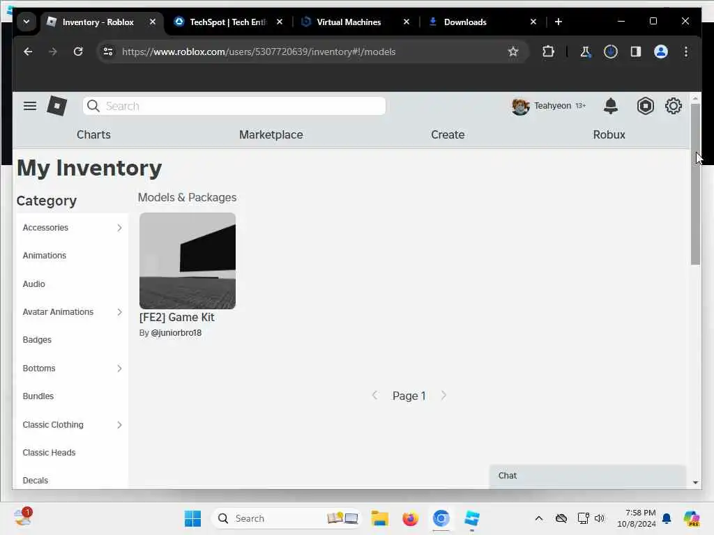Open the volume speaker tray icon

(599, 518)
